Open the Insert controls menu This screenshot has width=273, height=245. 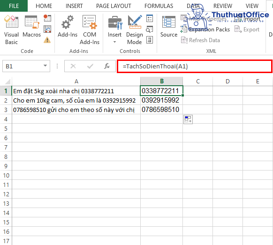coord(114,30)
